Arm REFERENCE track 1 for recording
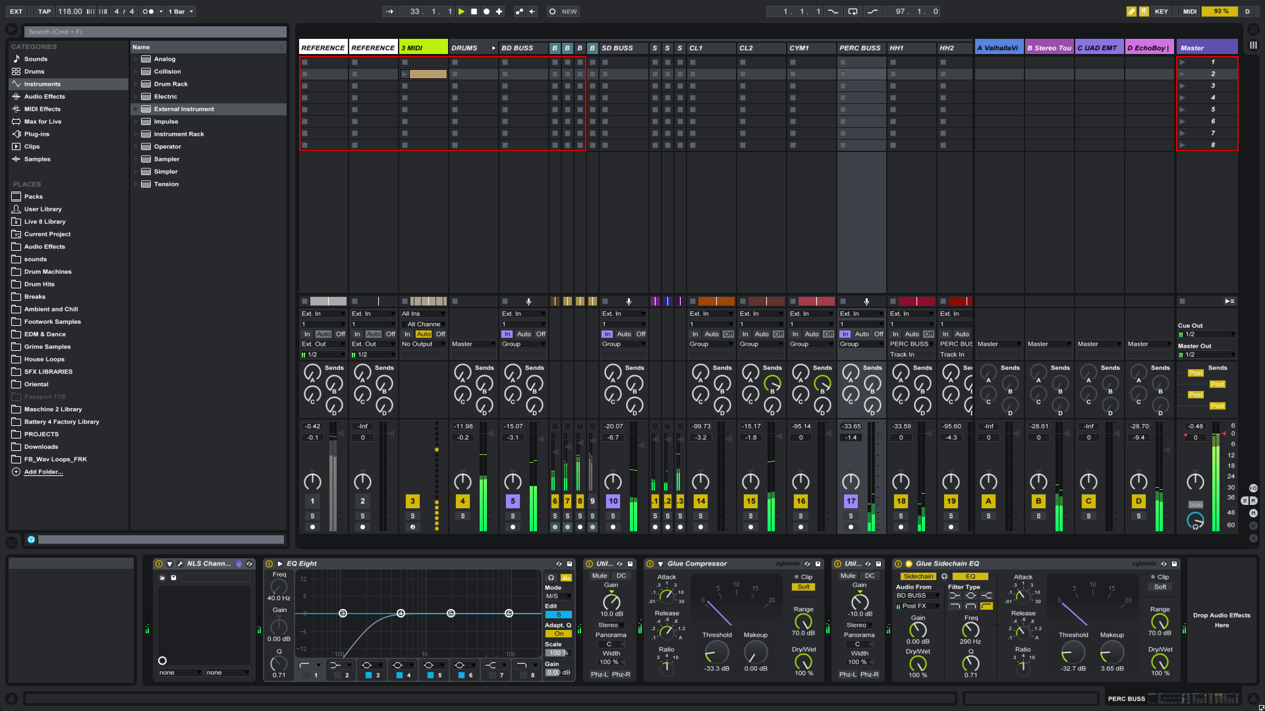 (312, 527)
